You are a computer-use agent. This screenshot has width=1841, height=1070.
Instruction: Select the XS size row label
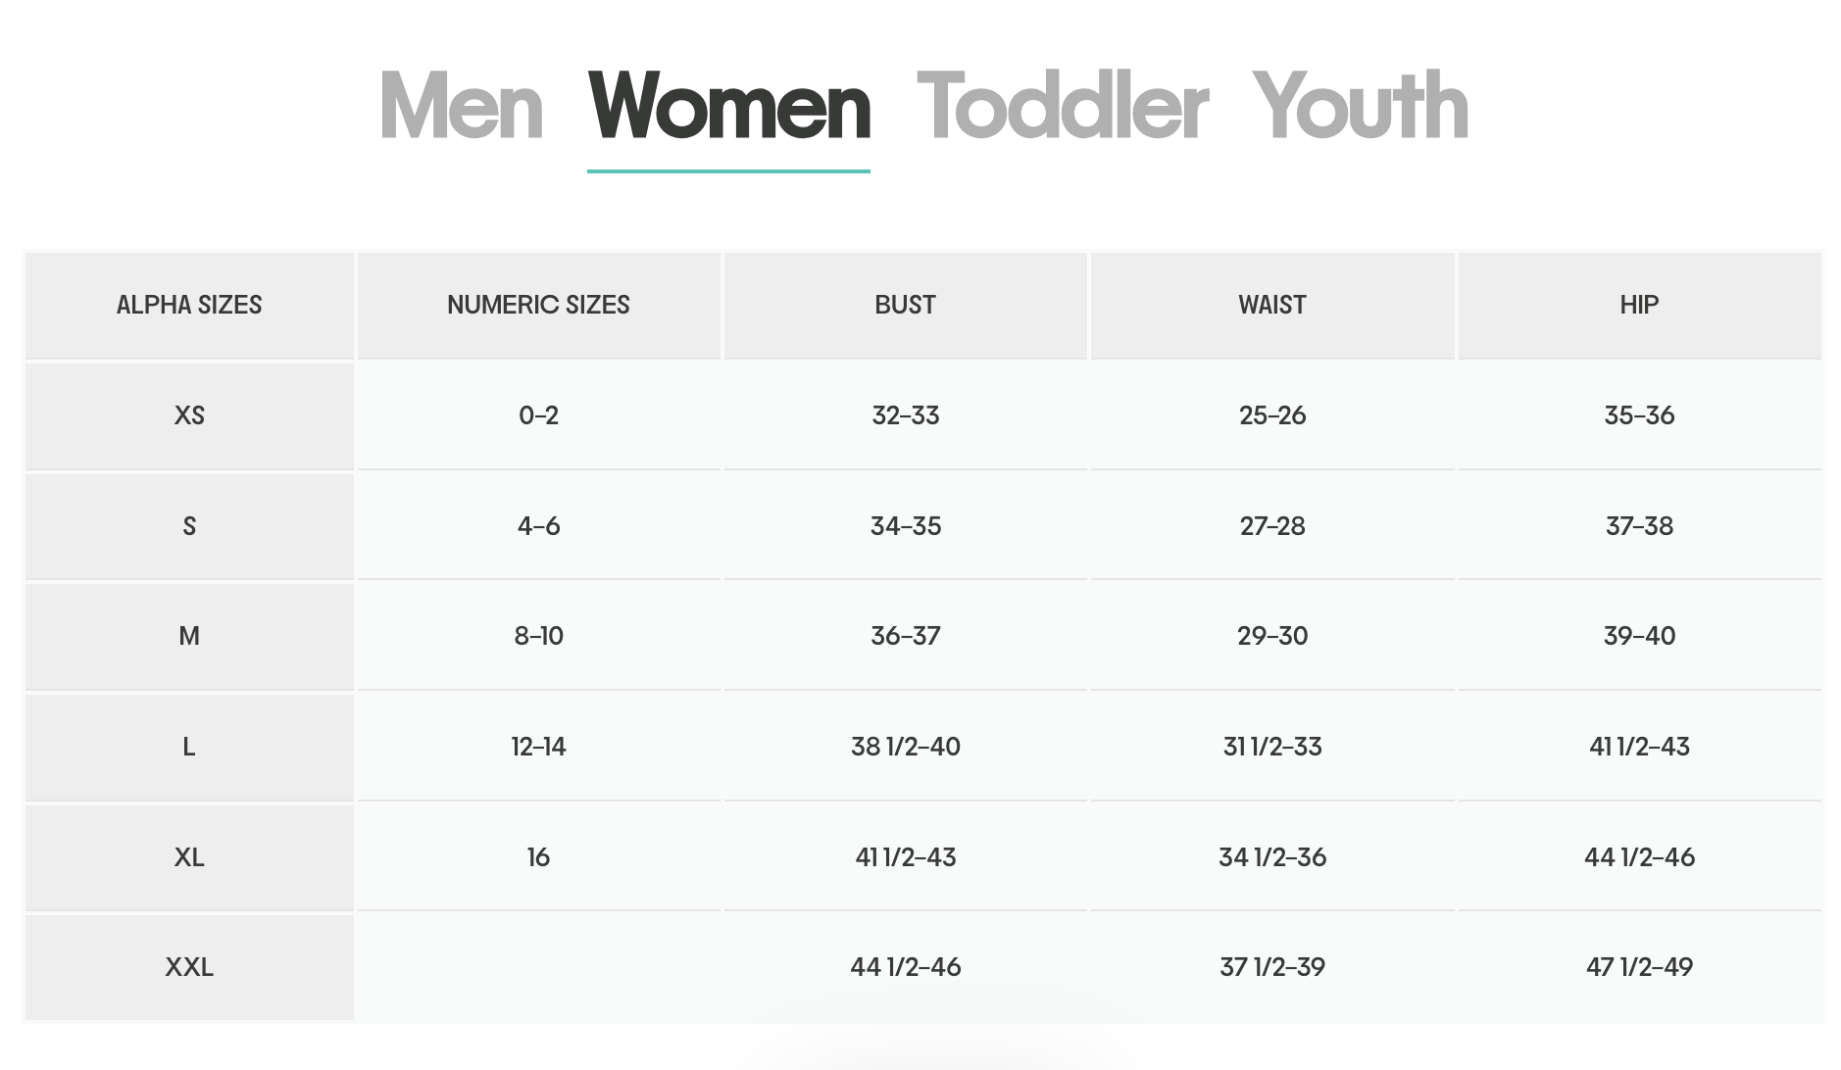tap(189, 415)
